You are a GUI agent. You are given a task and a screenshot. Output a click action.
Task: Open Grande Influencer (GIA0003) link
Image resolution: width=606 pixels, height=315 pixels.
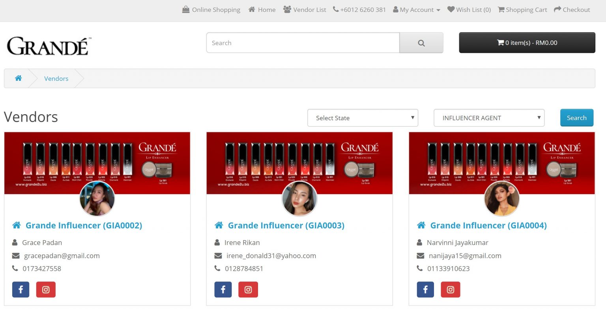click(x=286, y=225)
